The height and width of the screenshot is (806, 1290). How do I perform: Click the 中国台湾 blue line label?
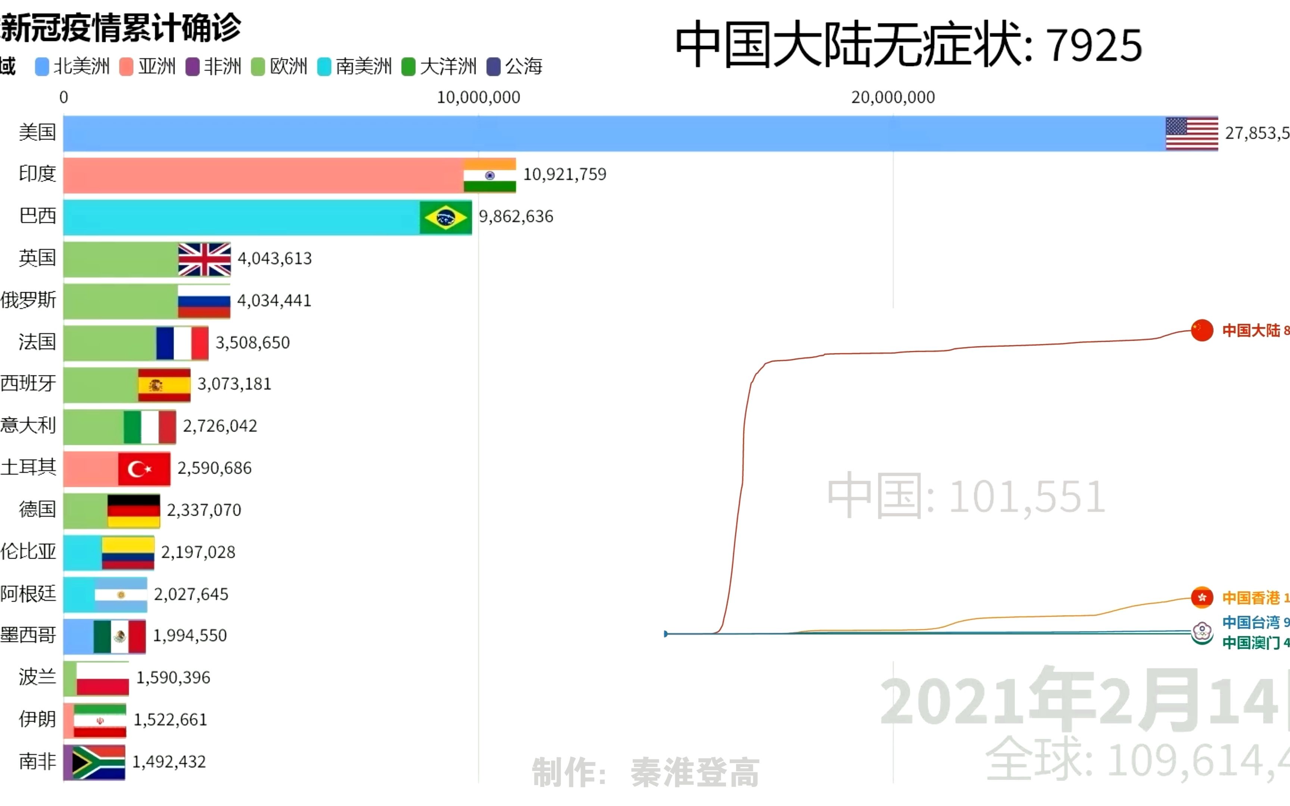click(x=1251, y=622)
